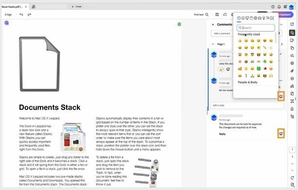Open the attachments paperclip icon in right sidebar
The height and width of the screenshot is (190, 298).
click(x=292, y=71)
